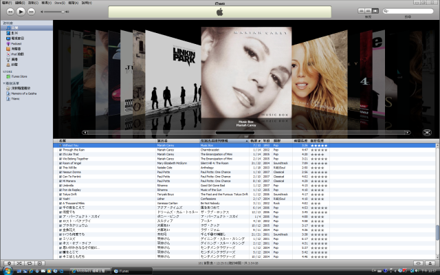The width and height of the screenshot is (440, 275).
Task: Adjust the volume slider knob
Action: coord(63,12)
